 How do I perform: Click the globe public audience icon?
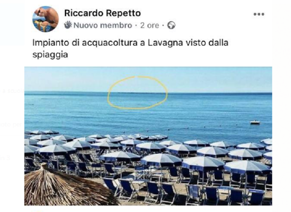point(171,25)
